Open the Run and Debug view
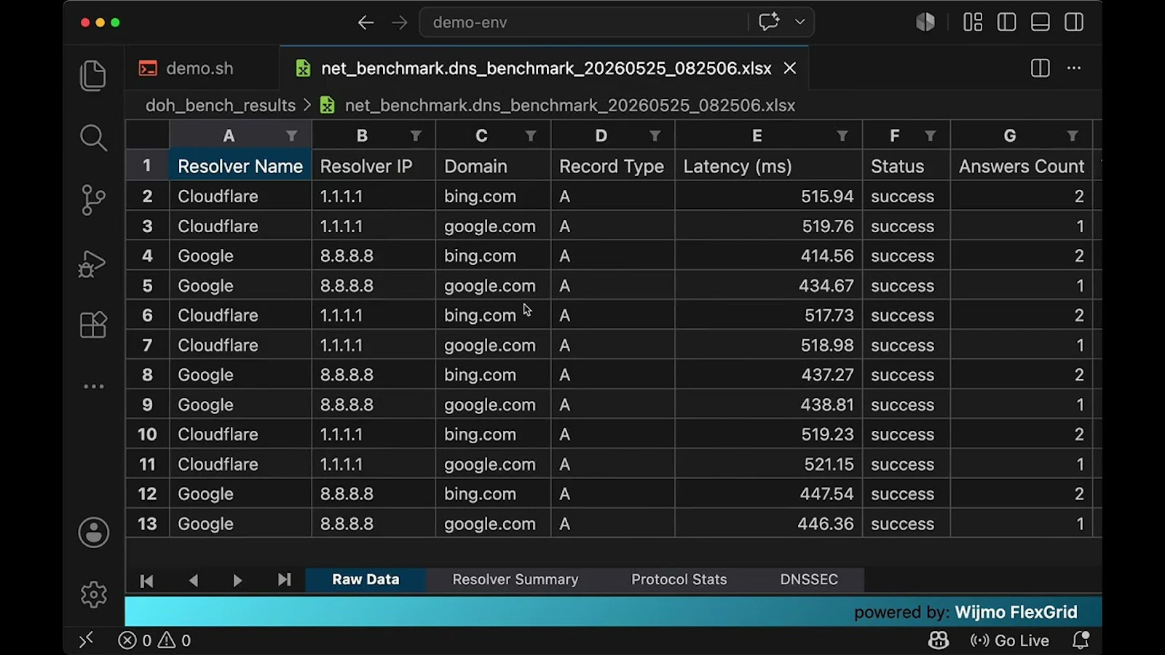 click(92, 263)
